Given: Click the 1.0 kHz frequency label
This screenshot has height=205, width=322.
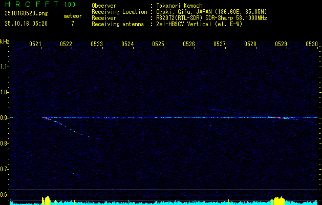Looking at the screenshot, I should click(x=5, y=92).
